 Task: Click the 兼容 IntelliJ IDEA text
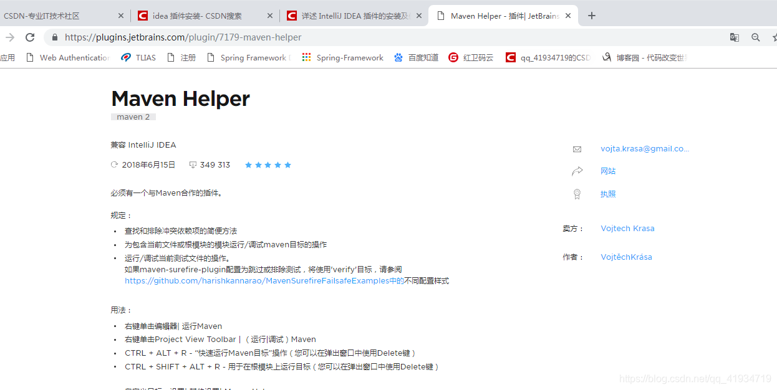tap(143, 145)
